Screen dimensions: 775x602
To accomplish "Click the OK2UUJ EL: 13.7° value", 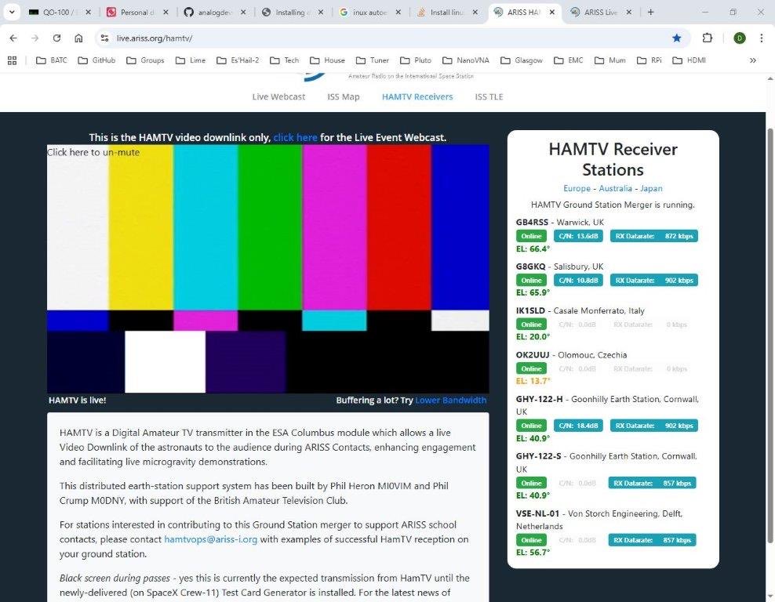I will (x=533, y=381).
